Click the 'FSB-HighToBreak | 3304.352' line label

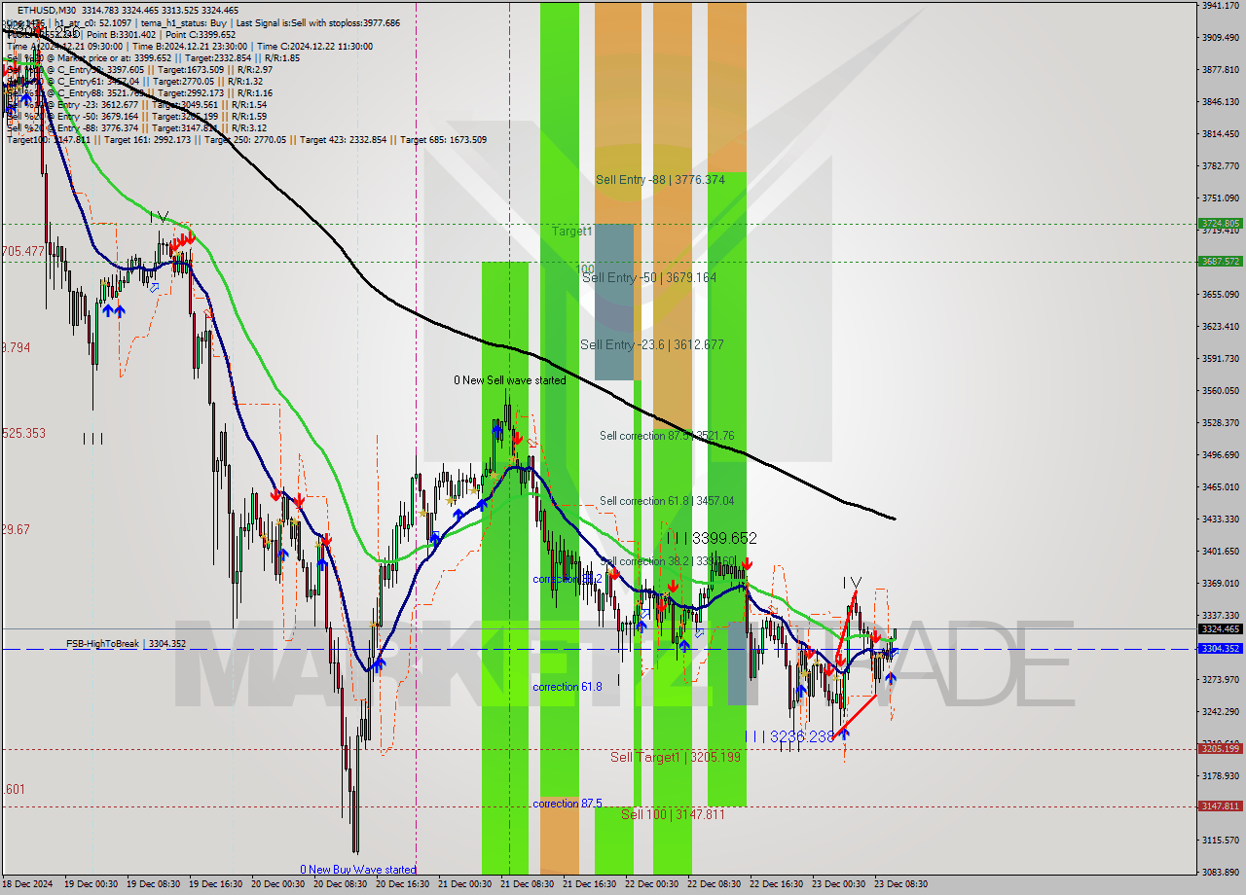click(x=126, y=644)
